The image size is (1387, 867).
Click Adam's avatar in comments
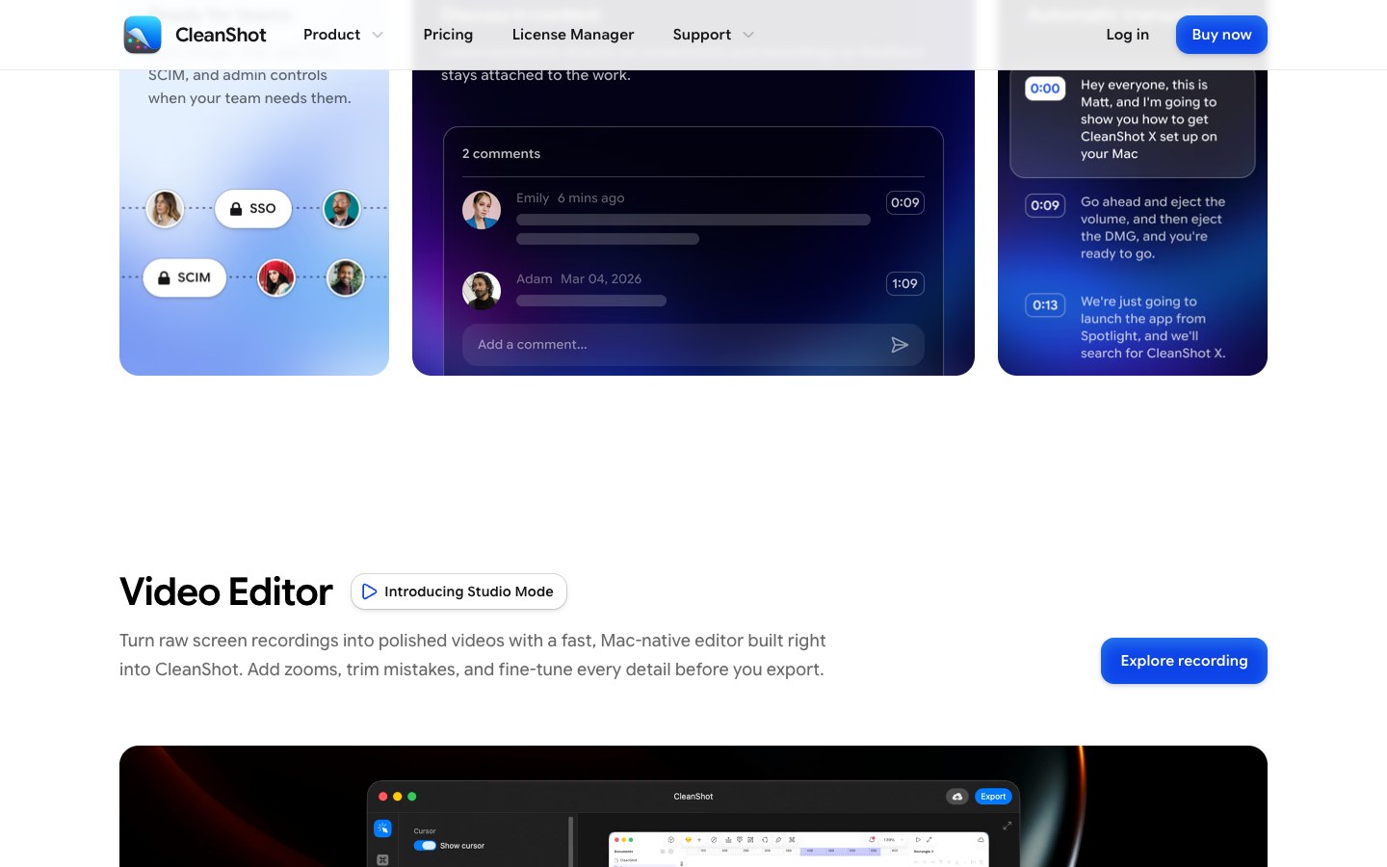tap(482, 291)
